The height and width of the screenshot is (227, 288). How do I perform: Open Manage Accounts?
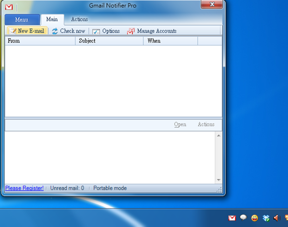(152, 31)
